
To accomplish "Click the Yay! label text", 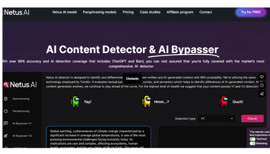I will click(88, 102).
